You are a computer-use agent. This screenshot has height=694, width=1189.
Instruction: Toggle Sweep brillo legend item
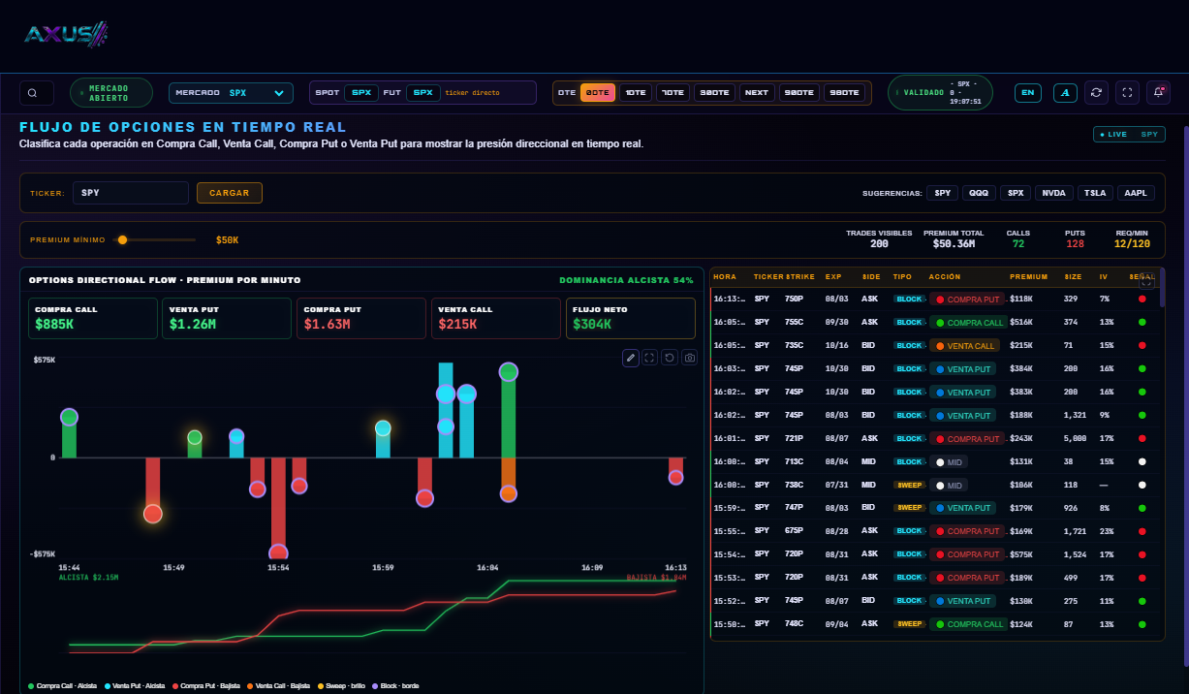(x=341, y=686)
